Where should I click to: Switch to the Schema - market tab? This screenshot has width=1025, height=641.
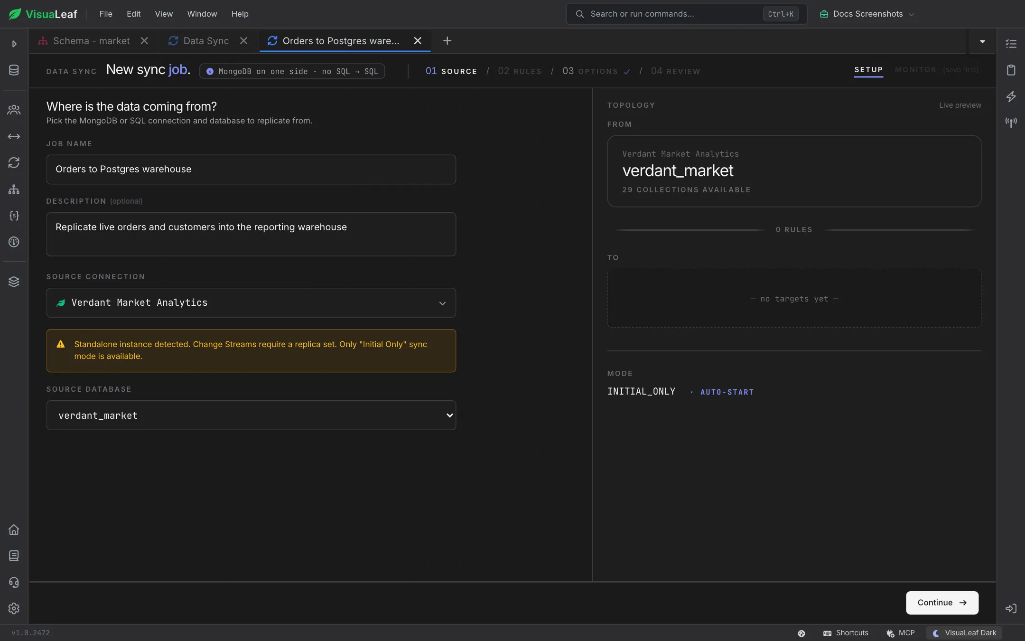point(91,41)
